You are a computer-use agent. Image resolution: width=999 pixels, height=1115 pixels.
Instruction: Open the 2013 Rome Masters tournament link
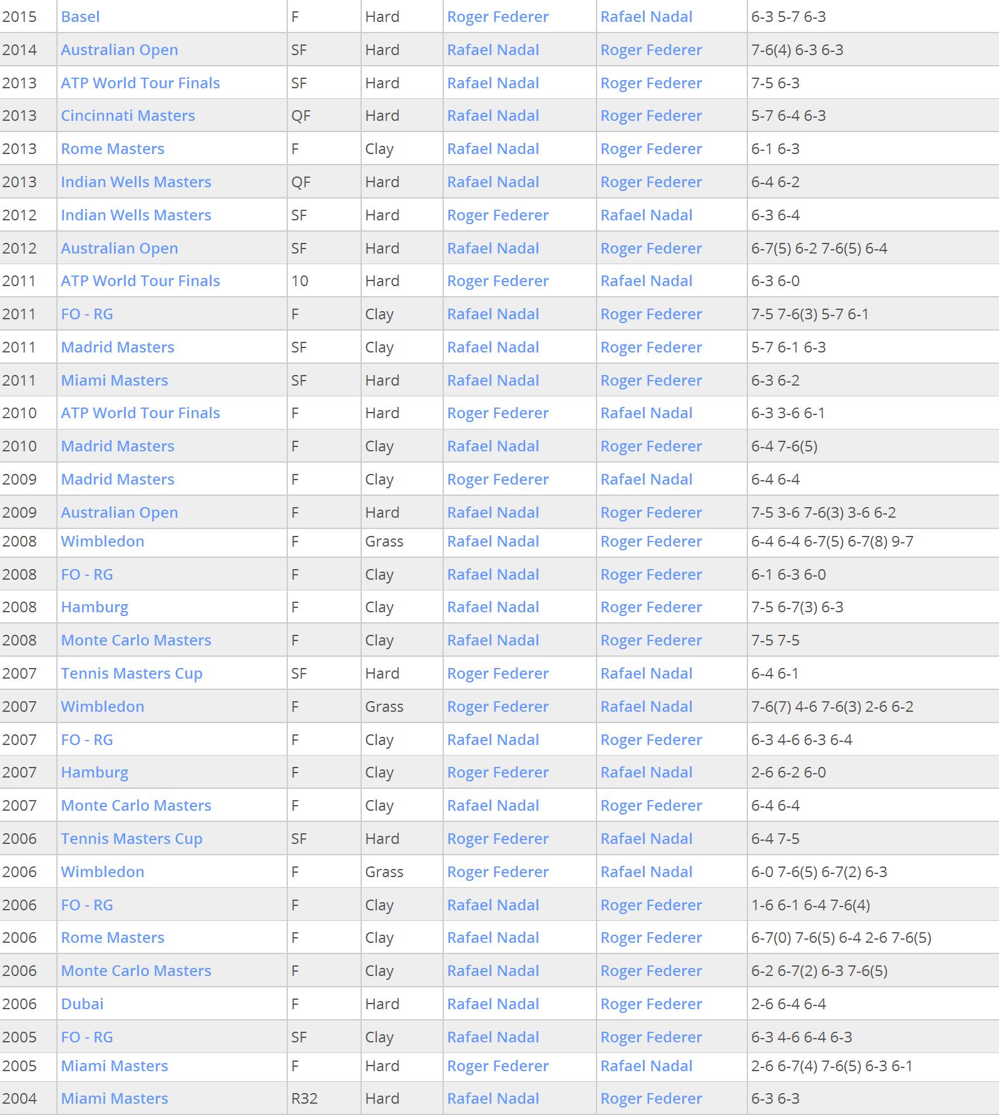pyautogui.click(x=113, y=149)
